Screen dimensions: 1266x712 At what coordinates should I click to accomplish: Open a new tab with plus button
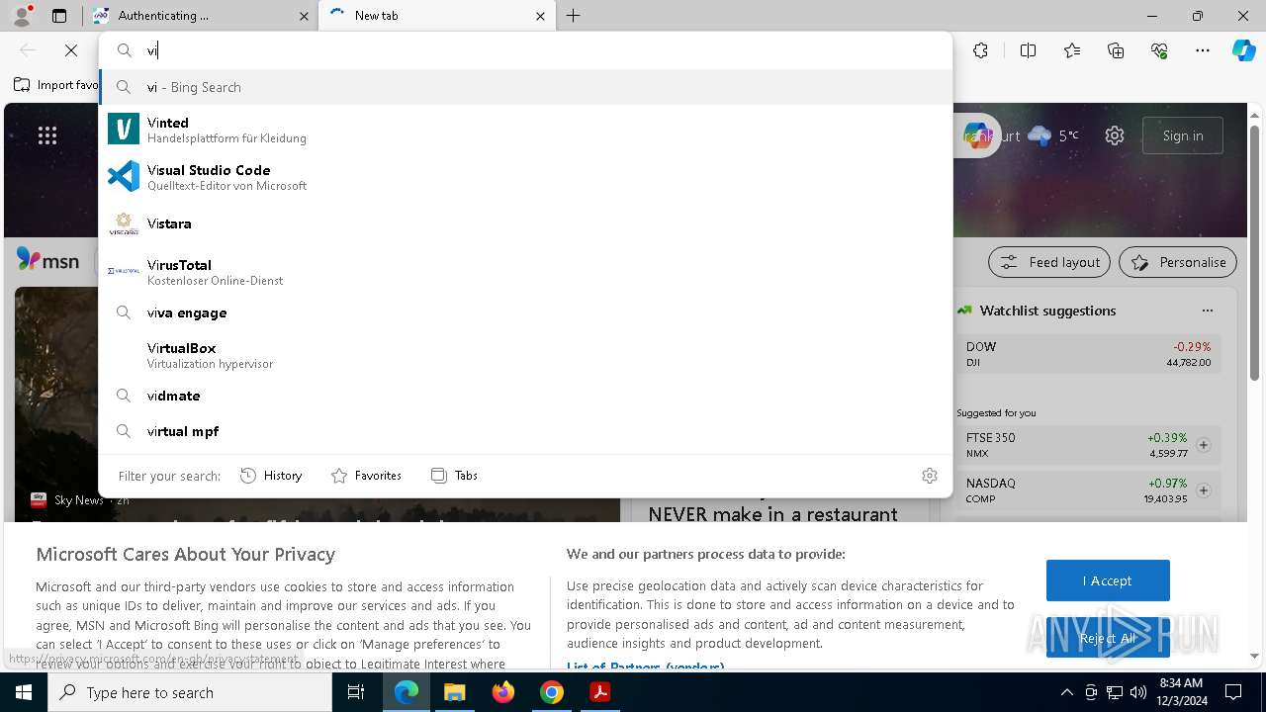pos(574,16)
